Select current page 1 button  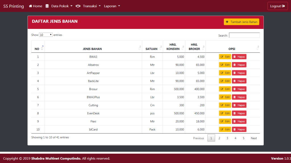coord(211,138)
